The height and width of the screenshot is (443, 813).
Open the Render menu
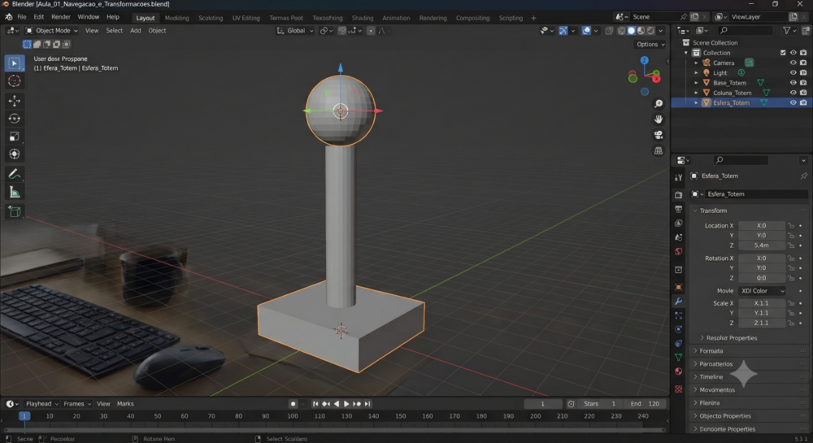[61, 17]
